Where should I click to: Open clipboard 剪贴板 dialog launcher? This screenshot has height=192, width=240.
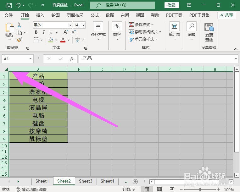click(28, 48)
